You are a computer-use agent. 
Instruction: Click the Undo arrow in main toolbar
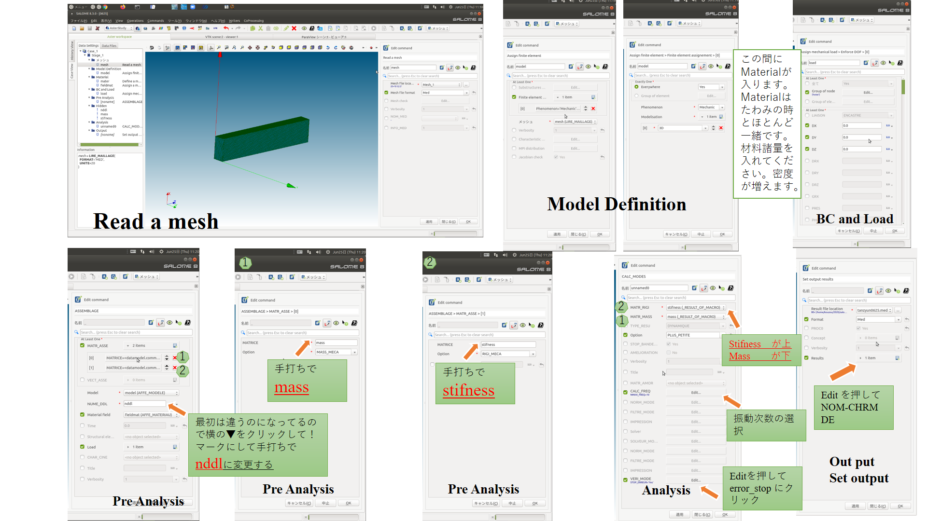tap(225, 28)
